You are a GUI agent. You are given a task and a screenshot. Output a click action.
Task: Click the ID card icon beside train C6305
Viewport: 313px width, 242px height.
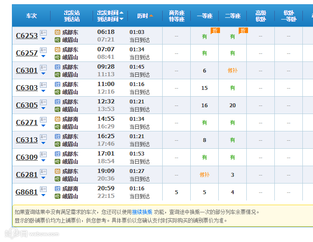43,102
